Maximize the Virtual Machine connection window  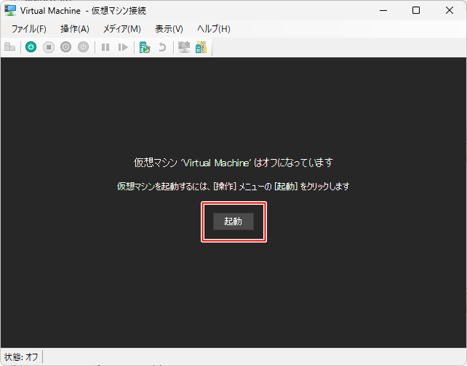416,10
